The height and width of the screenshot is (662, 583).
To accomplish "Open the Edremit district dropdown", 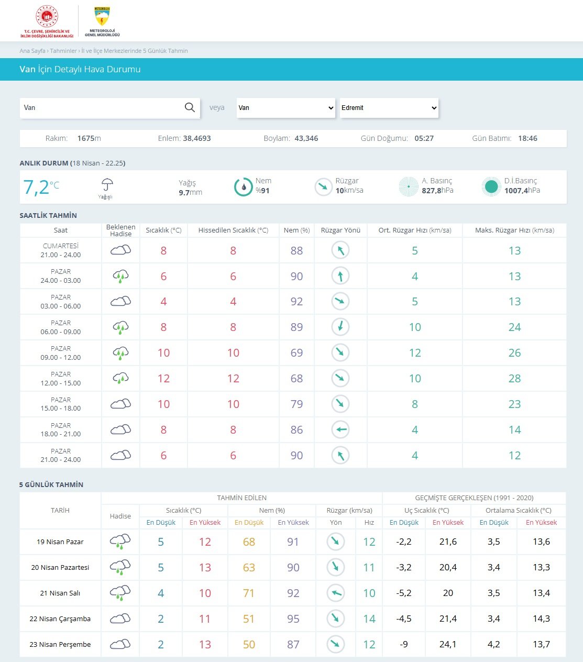I will click(389, 108).
